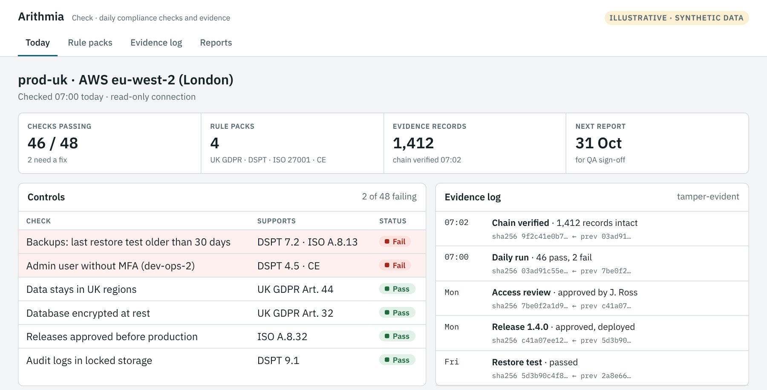Click the STATUS column header
767x390 pixels.
point(393,221)
